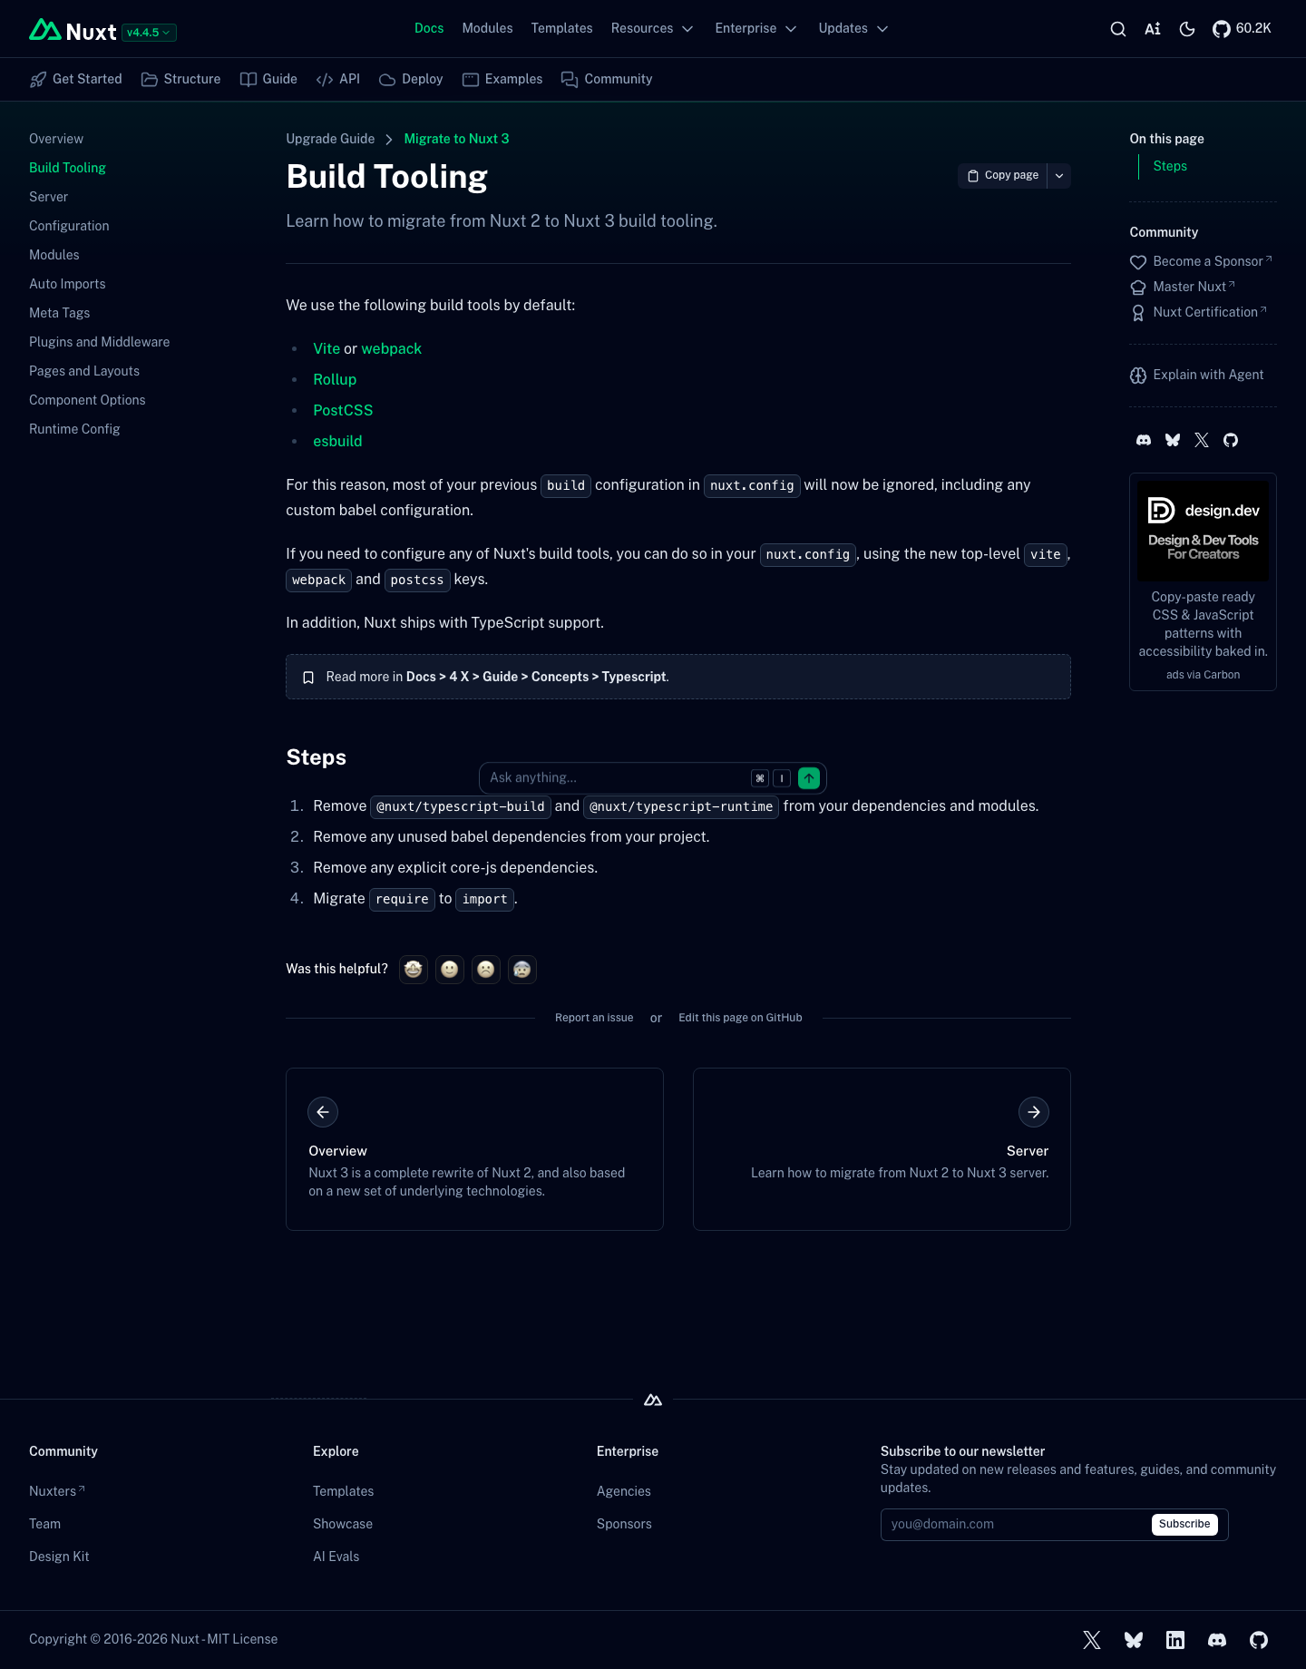Viewport: 1306px width, 1669px height.
Task: Select Runtime Config in the left sidebar
Action: tap(74, 429)
